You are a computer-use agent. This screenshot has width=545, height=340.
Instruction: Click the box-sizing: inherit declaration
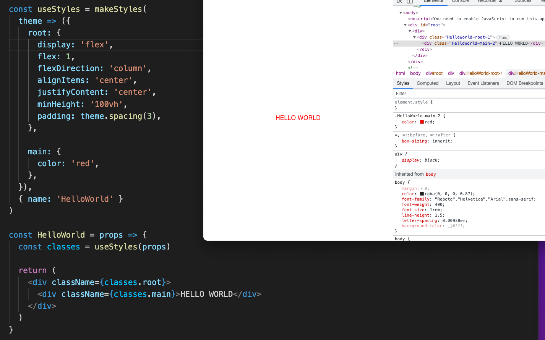click(427, 141)
